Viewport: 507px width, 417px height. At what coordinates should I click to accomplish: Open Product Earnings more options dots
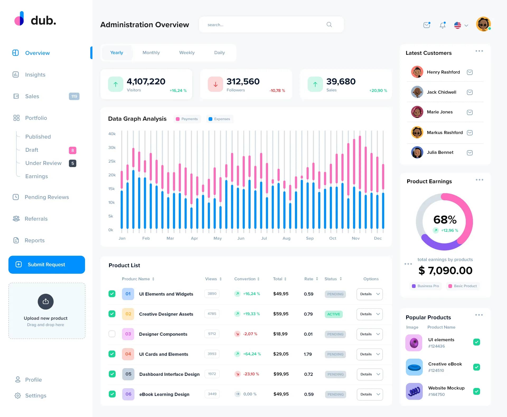tap(479, 180)
